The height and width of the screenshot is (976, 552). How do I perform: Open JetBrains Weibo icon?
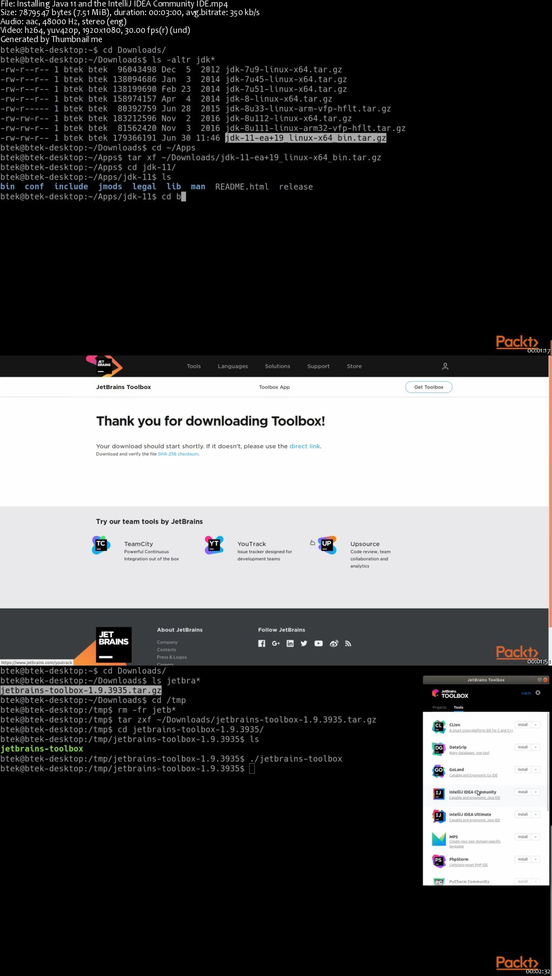click(x=334, y=643)
